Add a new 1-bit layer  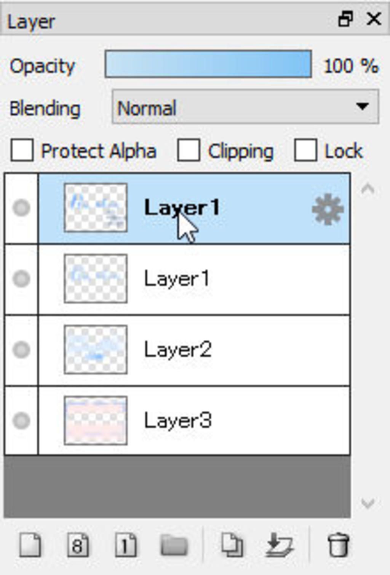click(x=126, y=545)
